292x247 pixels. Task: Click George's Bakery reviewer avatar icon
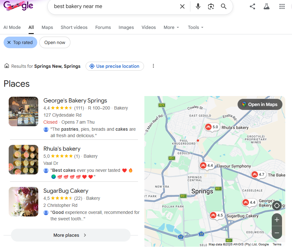(x=46, y=129)
